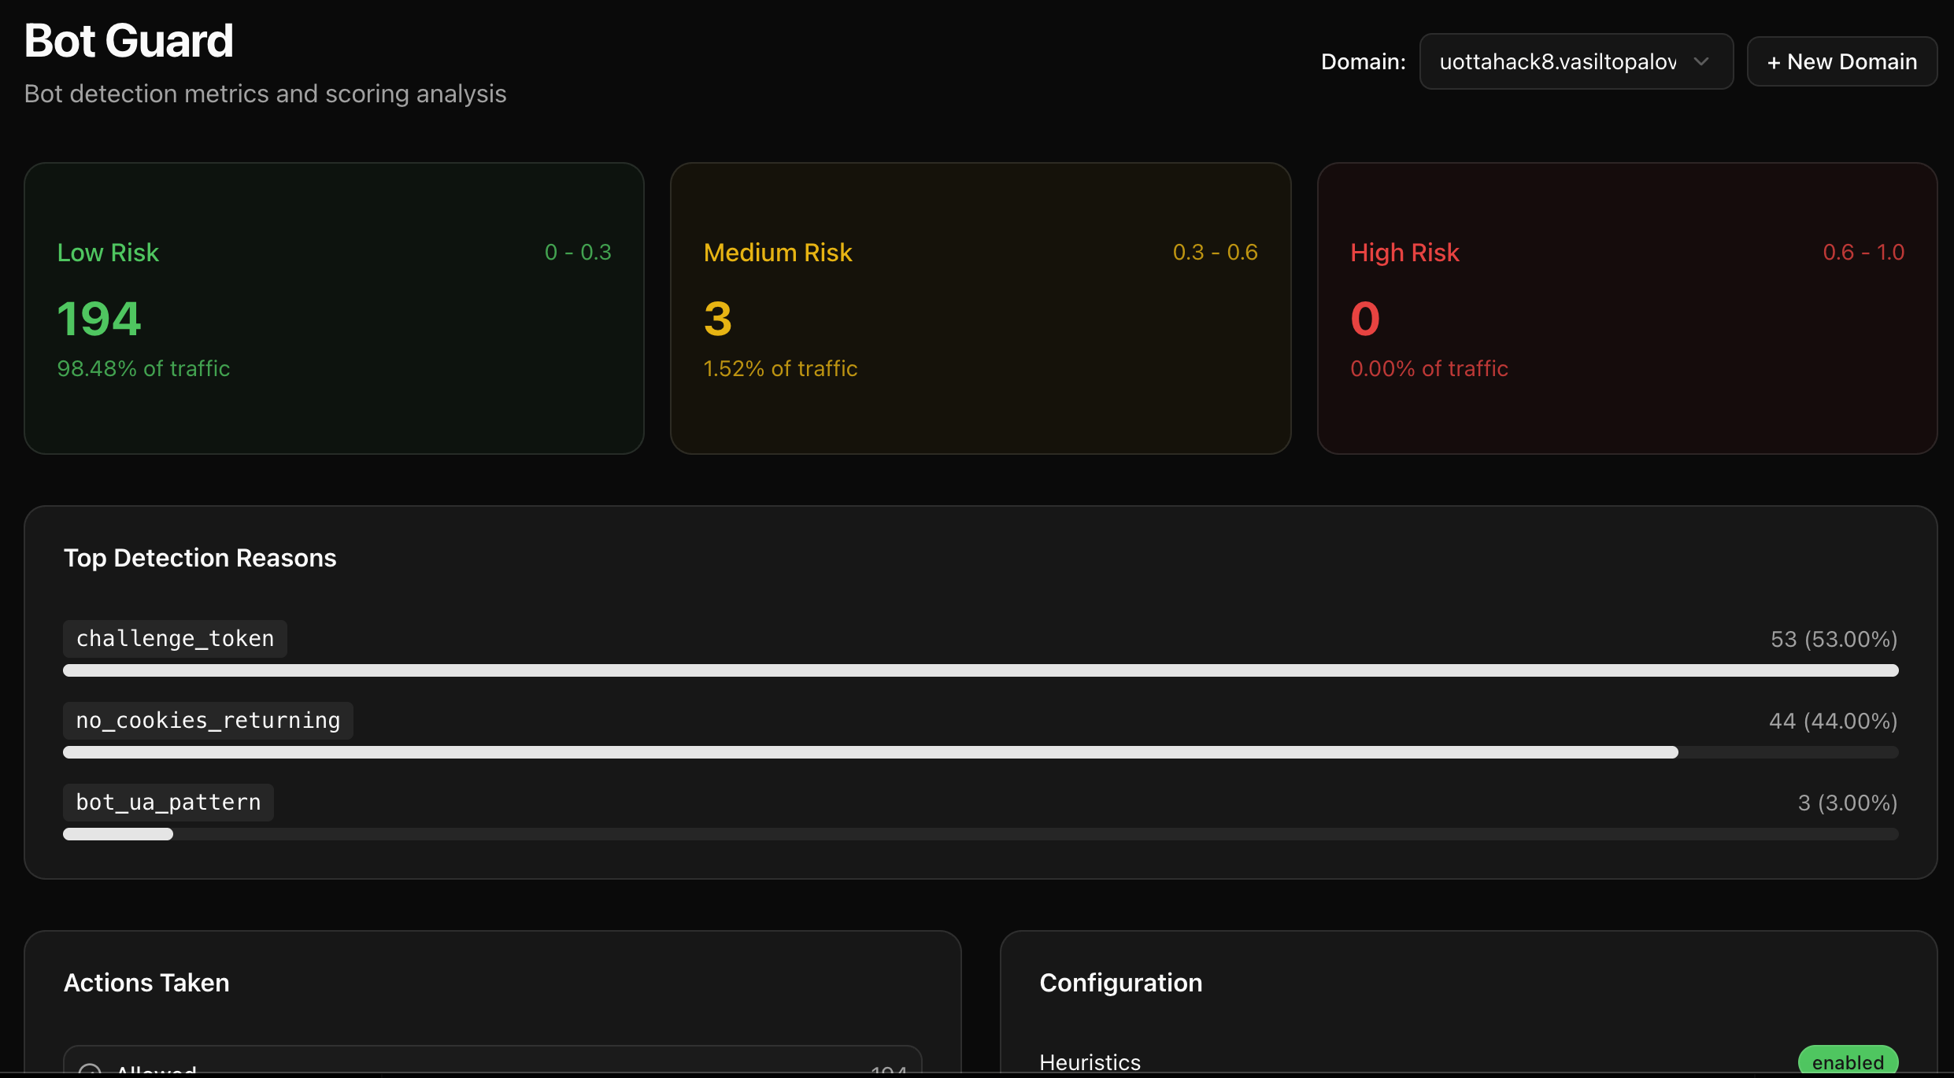This screenshot has width=1954, height=1078.
Task: Click the 53 (53.00%) count label
Action: click(x=1834, y=639)
